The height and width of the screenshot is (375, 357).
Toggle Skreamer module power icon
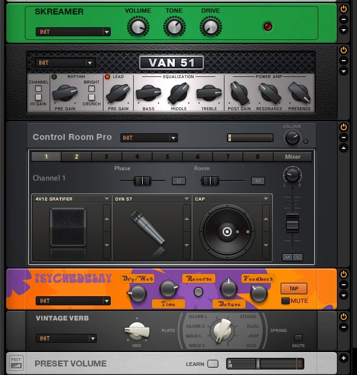[344, 9]
